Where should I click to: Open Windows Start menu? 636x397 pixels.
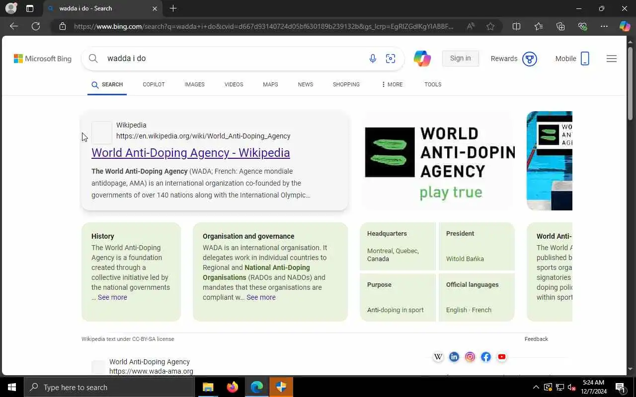tap(12, 387)
